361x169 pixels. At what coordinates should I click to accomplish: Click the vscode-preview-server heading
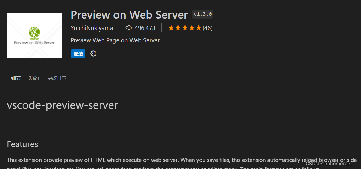point(62,105)
